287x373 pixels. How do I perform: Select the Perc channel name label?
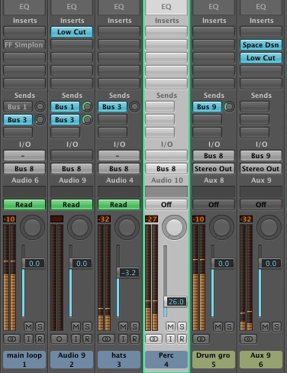(x=166, y=359)
